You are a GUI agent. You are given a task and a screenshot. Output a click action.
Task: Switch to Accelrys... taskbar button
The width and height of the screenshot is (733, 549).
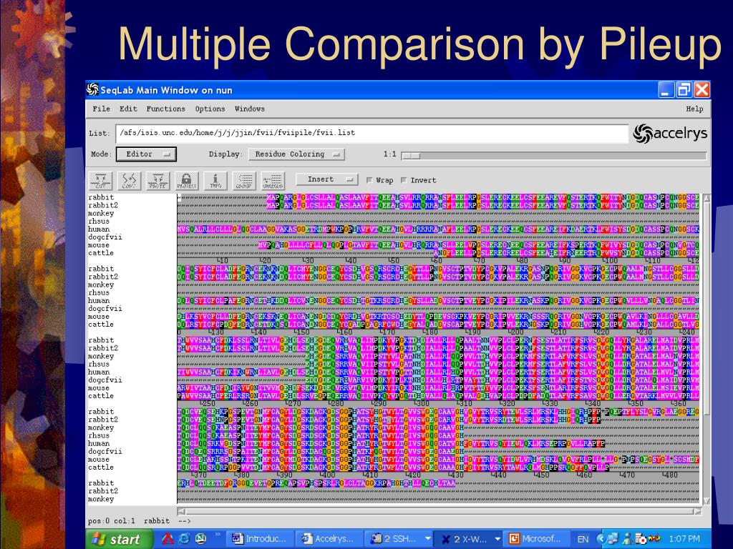[x=330, y=539]
